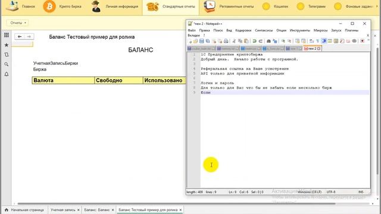This screenshot has width=381, height=214.
Task: Click line 8 text in Notepad++ editor
Action: point(266,88)
